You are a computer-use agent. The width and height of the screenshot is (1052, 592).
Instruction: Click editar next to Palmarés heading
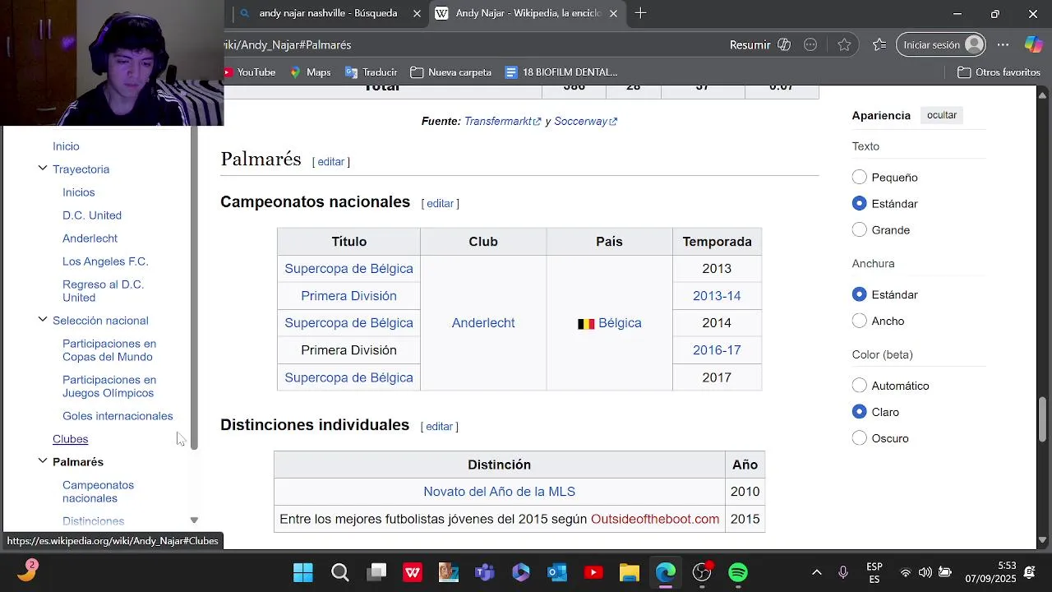click(x=331, y=162)
